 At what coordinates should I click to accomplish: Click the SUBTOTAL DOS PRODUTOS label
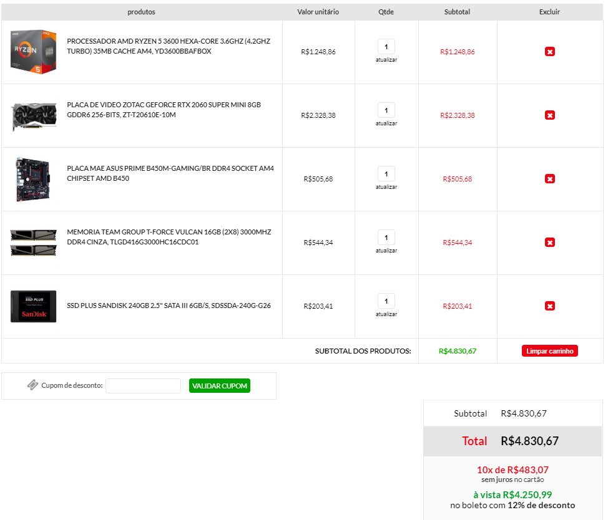[363, 351]
